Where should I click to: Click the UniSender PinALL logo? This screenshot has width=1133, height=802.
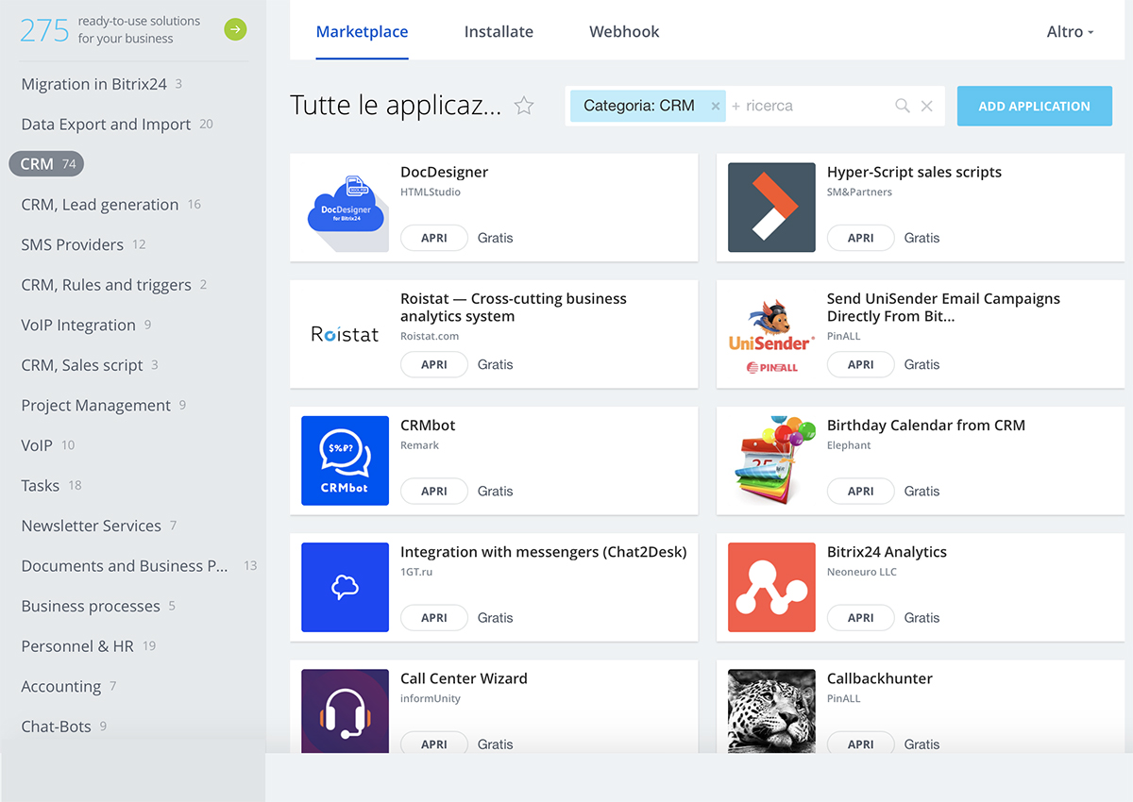pyautogui.click(x=771, y=334)
